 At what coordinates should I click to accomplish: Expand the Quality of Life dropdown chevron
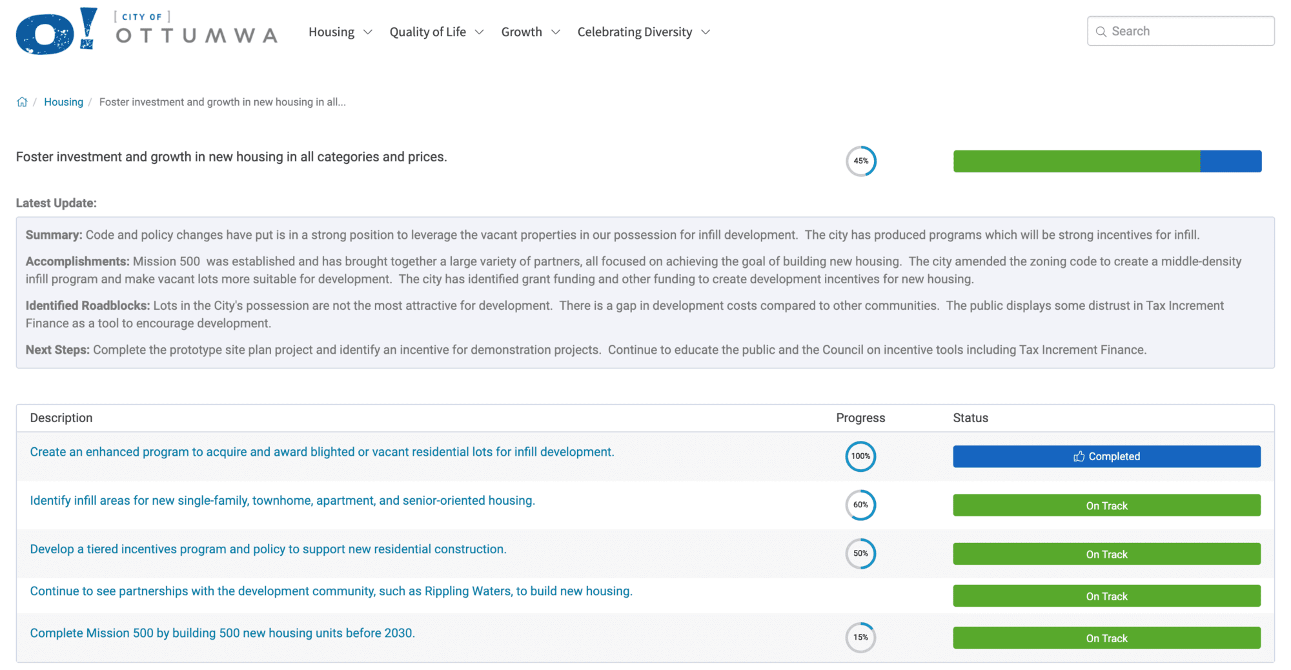[479, 32]
